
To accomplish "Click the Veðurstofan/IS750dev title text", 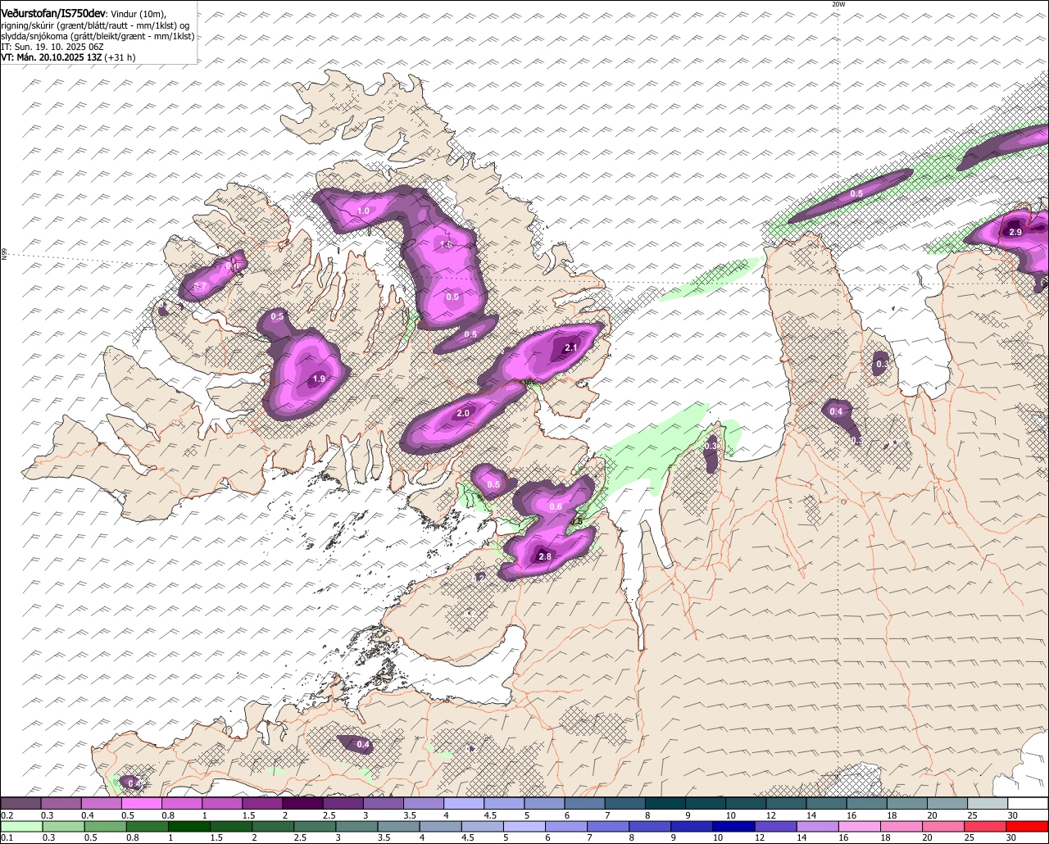I will pos(53,14).
